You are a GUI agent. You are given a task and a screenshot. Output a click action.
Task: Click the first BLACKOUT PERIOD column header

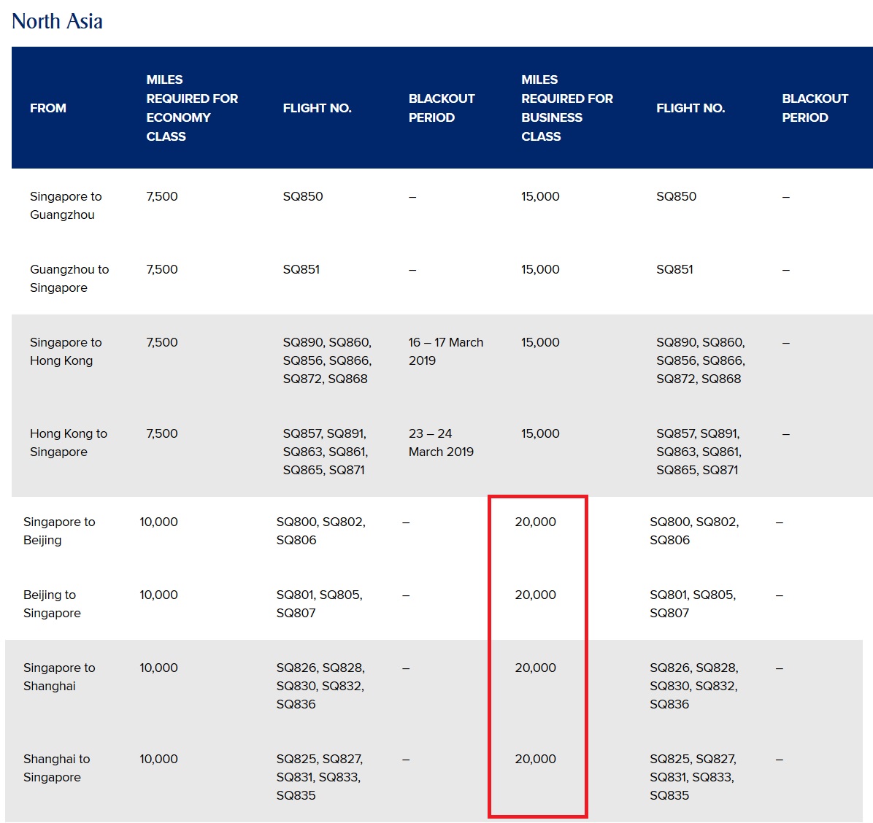coord(442,108)
